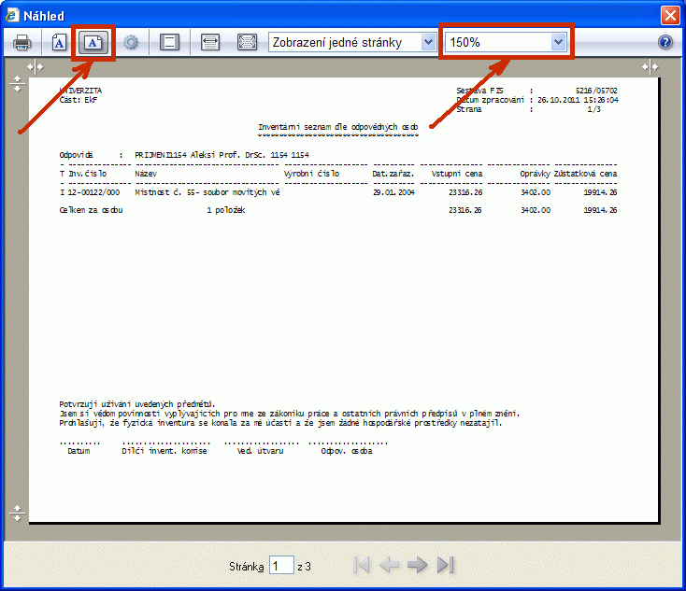This screenshot has height=591, width=686.
Task: Click the 'Inventární seznam dle odpovědných osob' heading
Action: pyautogui.click(x=337, y=127)
